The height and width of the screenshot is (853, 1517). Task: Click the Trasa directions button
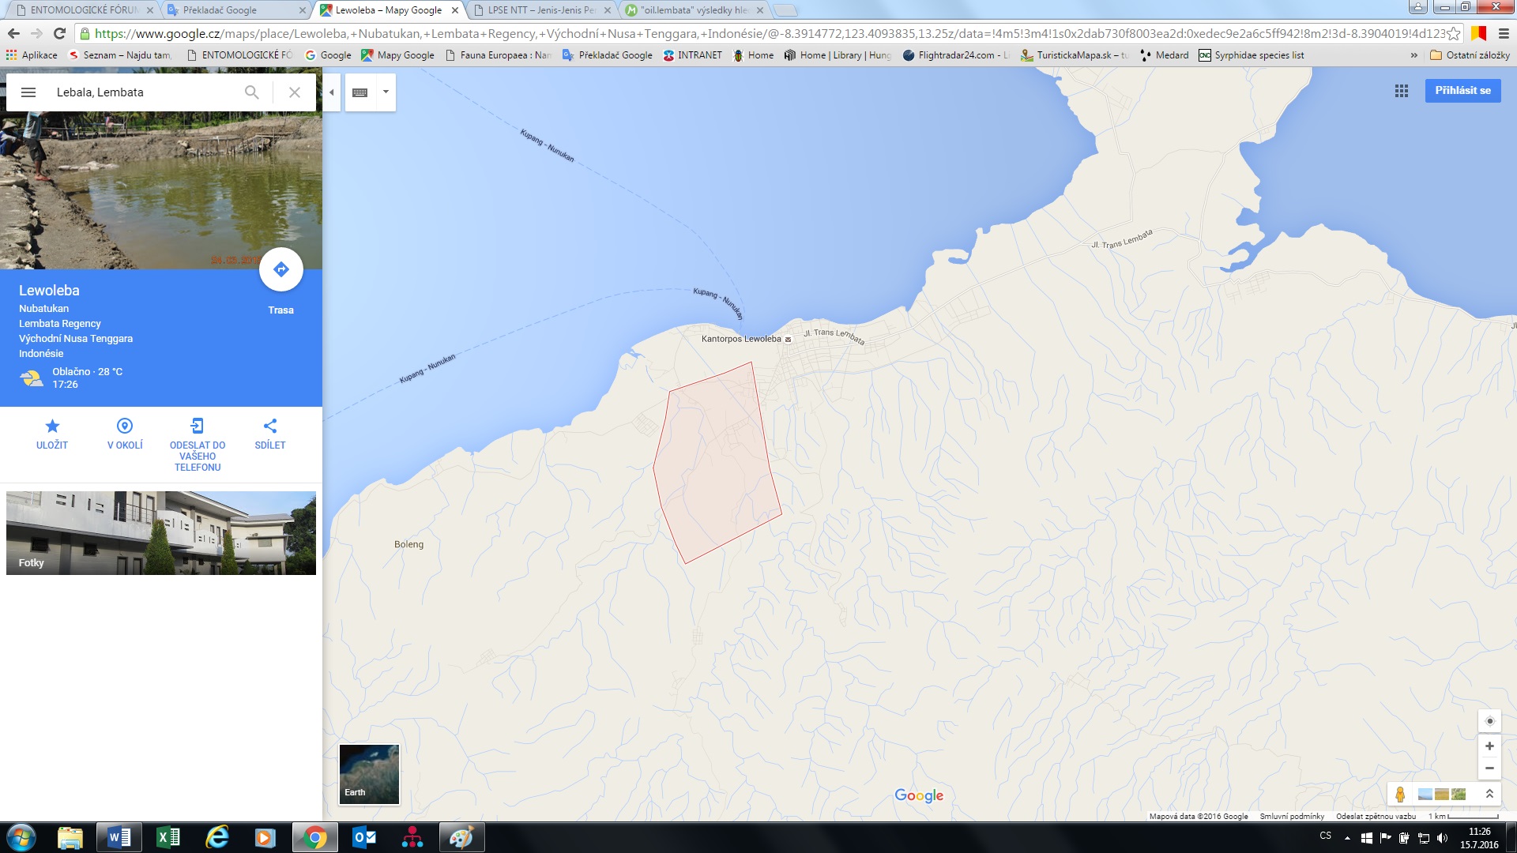coord(280,270)
